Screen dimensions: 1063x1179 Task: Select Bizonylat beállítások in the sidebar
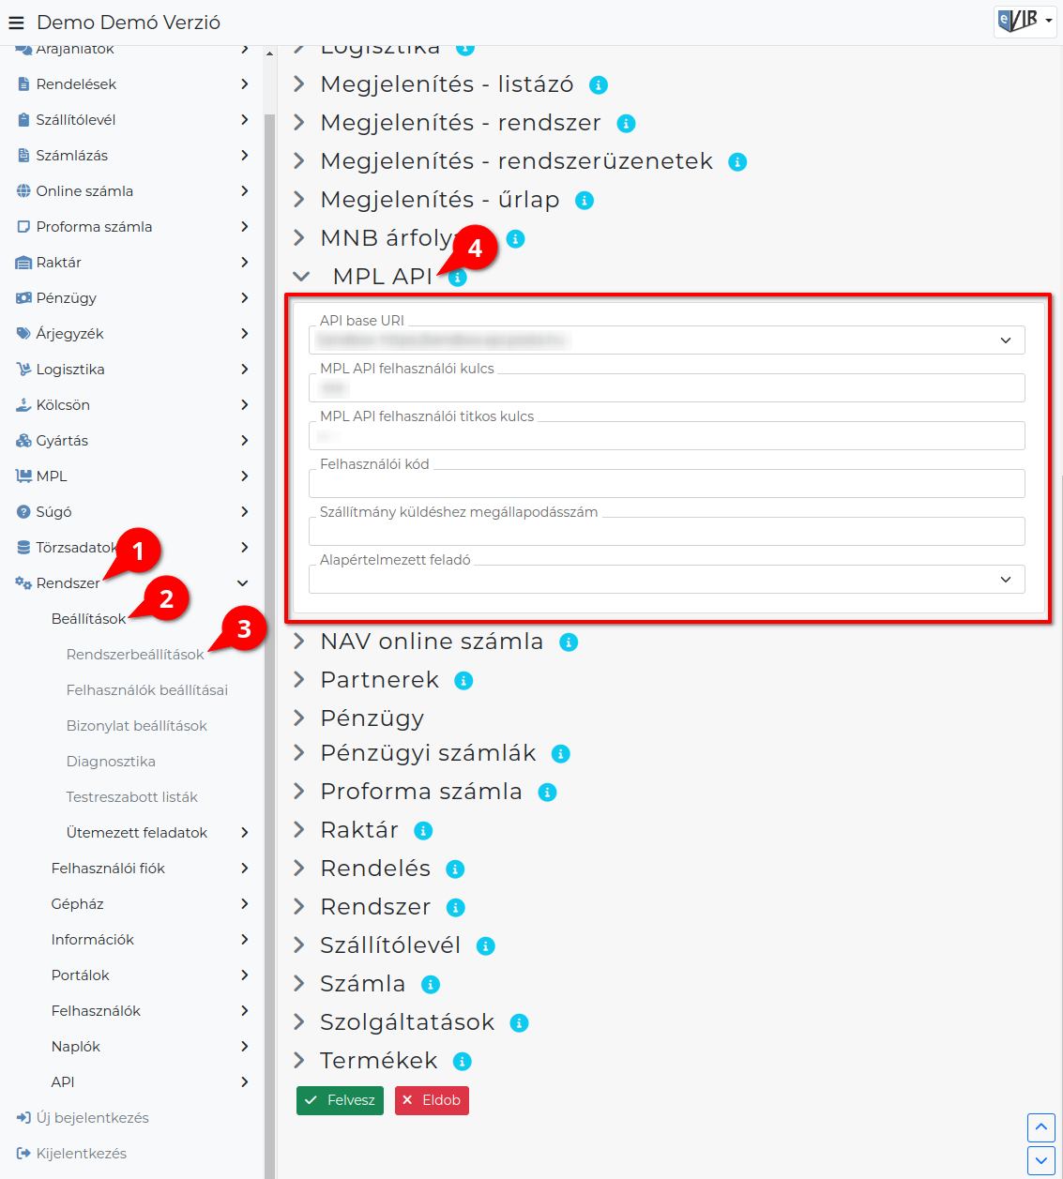click(x=137, y=726)
